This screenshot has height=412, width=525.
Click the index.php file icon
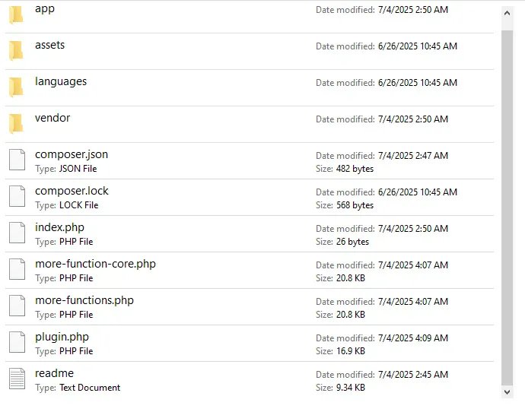(17, 233)
